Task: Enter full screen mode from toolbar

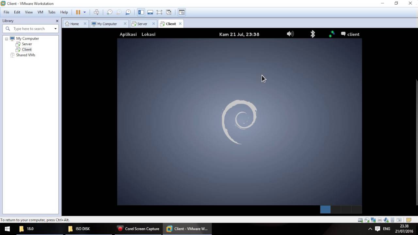Action: [x=159, y=12]
